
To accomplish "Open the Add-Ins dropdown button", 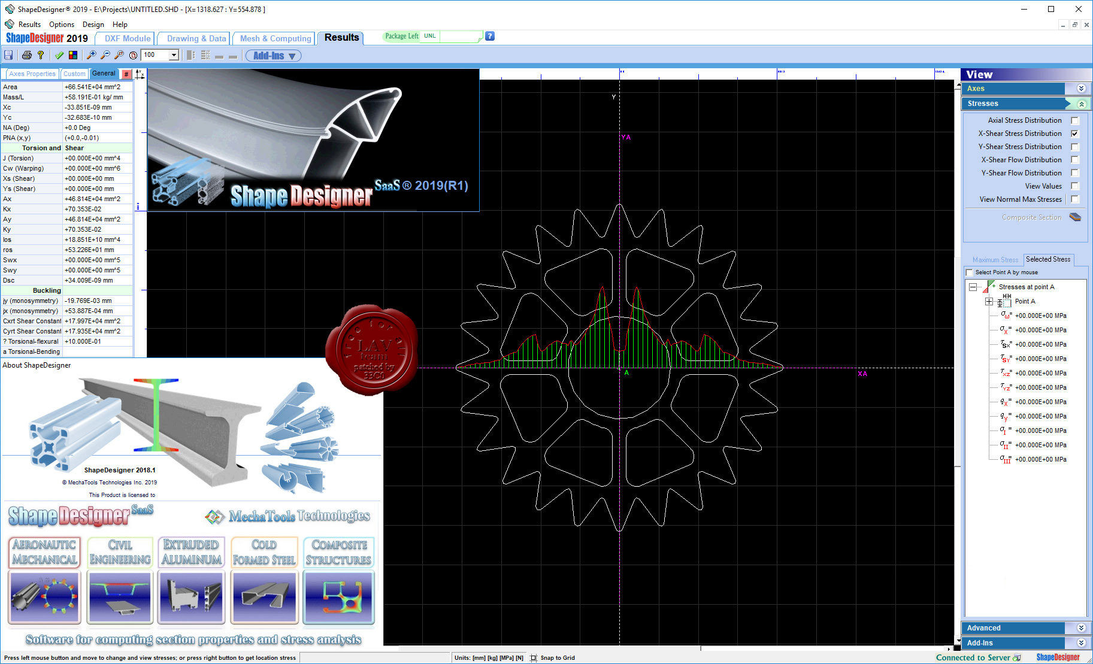I will tap(274, 56).
